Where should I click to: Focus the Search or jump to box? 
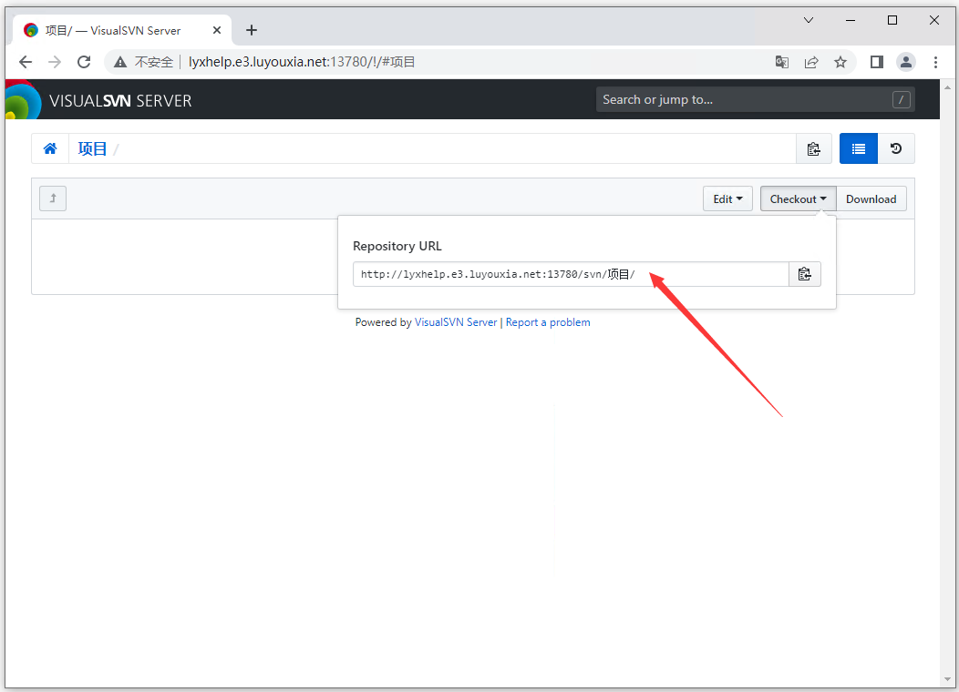tap(756, 99)
